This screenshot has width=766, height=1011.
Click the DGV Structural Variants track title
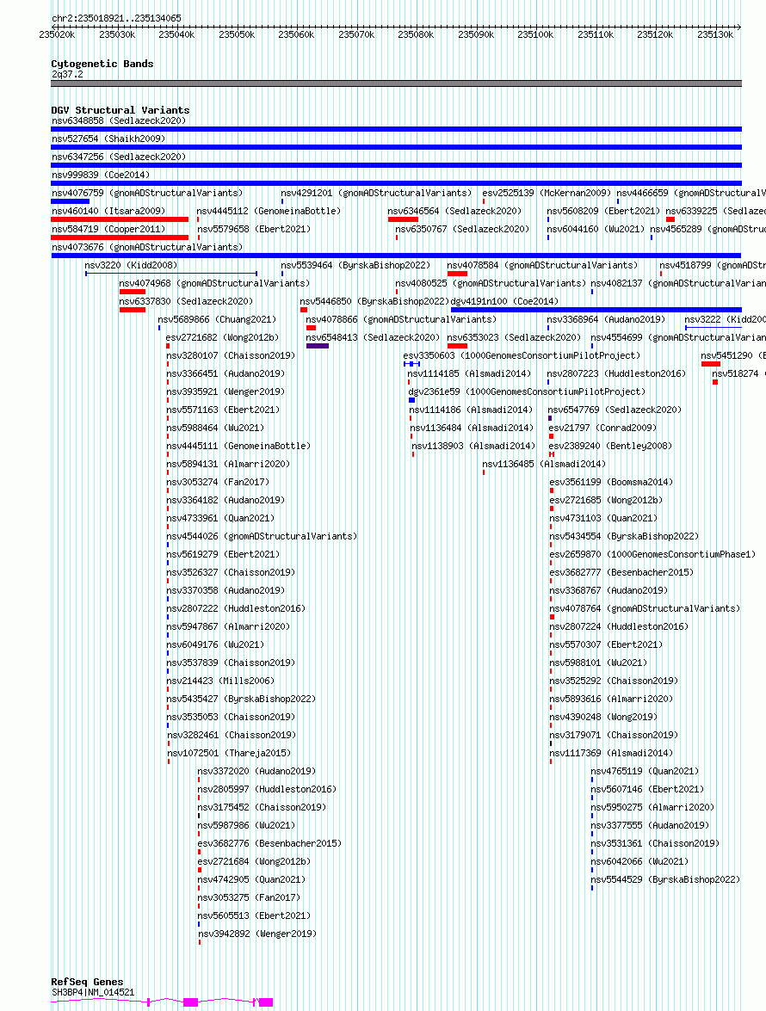click(x=120, y=110)
